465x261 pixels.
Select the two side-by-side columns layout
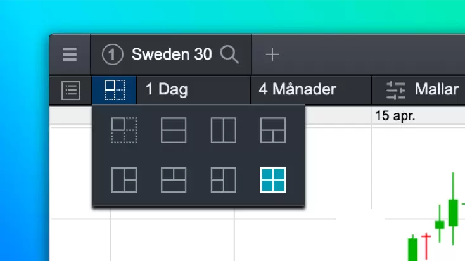click(x=223, y=130)
